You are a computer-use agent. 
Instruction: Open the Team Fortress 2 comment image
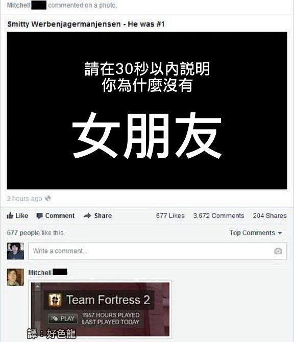100,309
